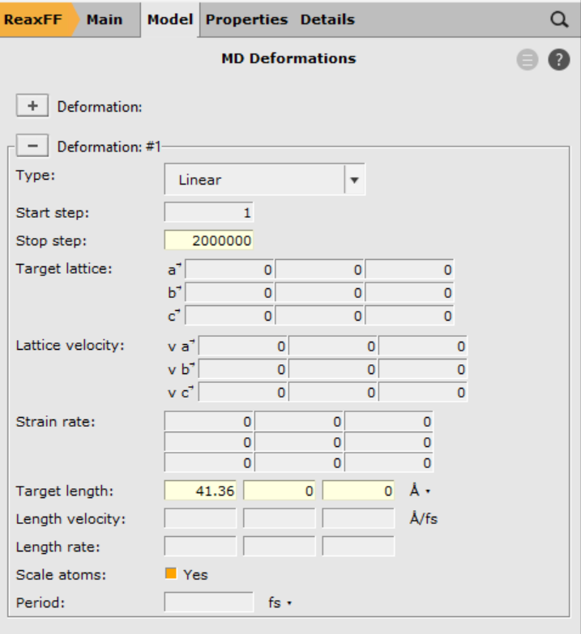The image size is (581, 634).
Task: Click the search magnifier icon
Action: click(559, 19)
